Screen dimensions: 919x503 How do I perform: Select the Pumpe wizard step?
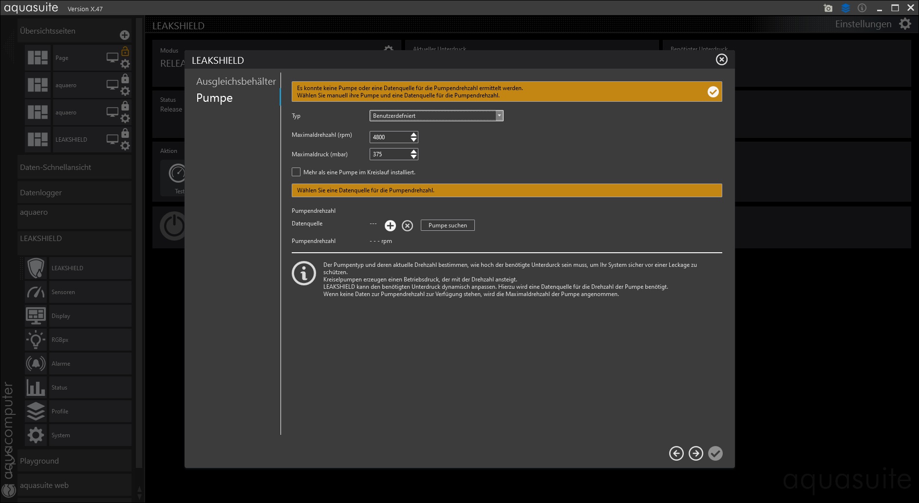pos(214,98)
